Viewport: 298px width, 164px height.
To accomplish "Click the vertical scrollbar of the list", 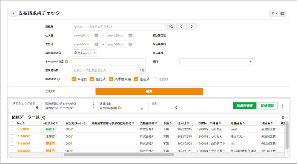I will click(287, 136).
